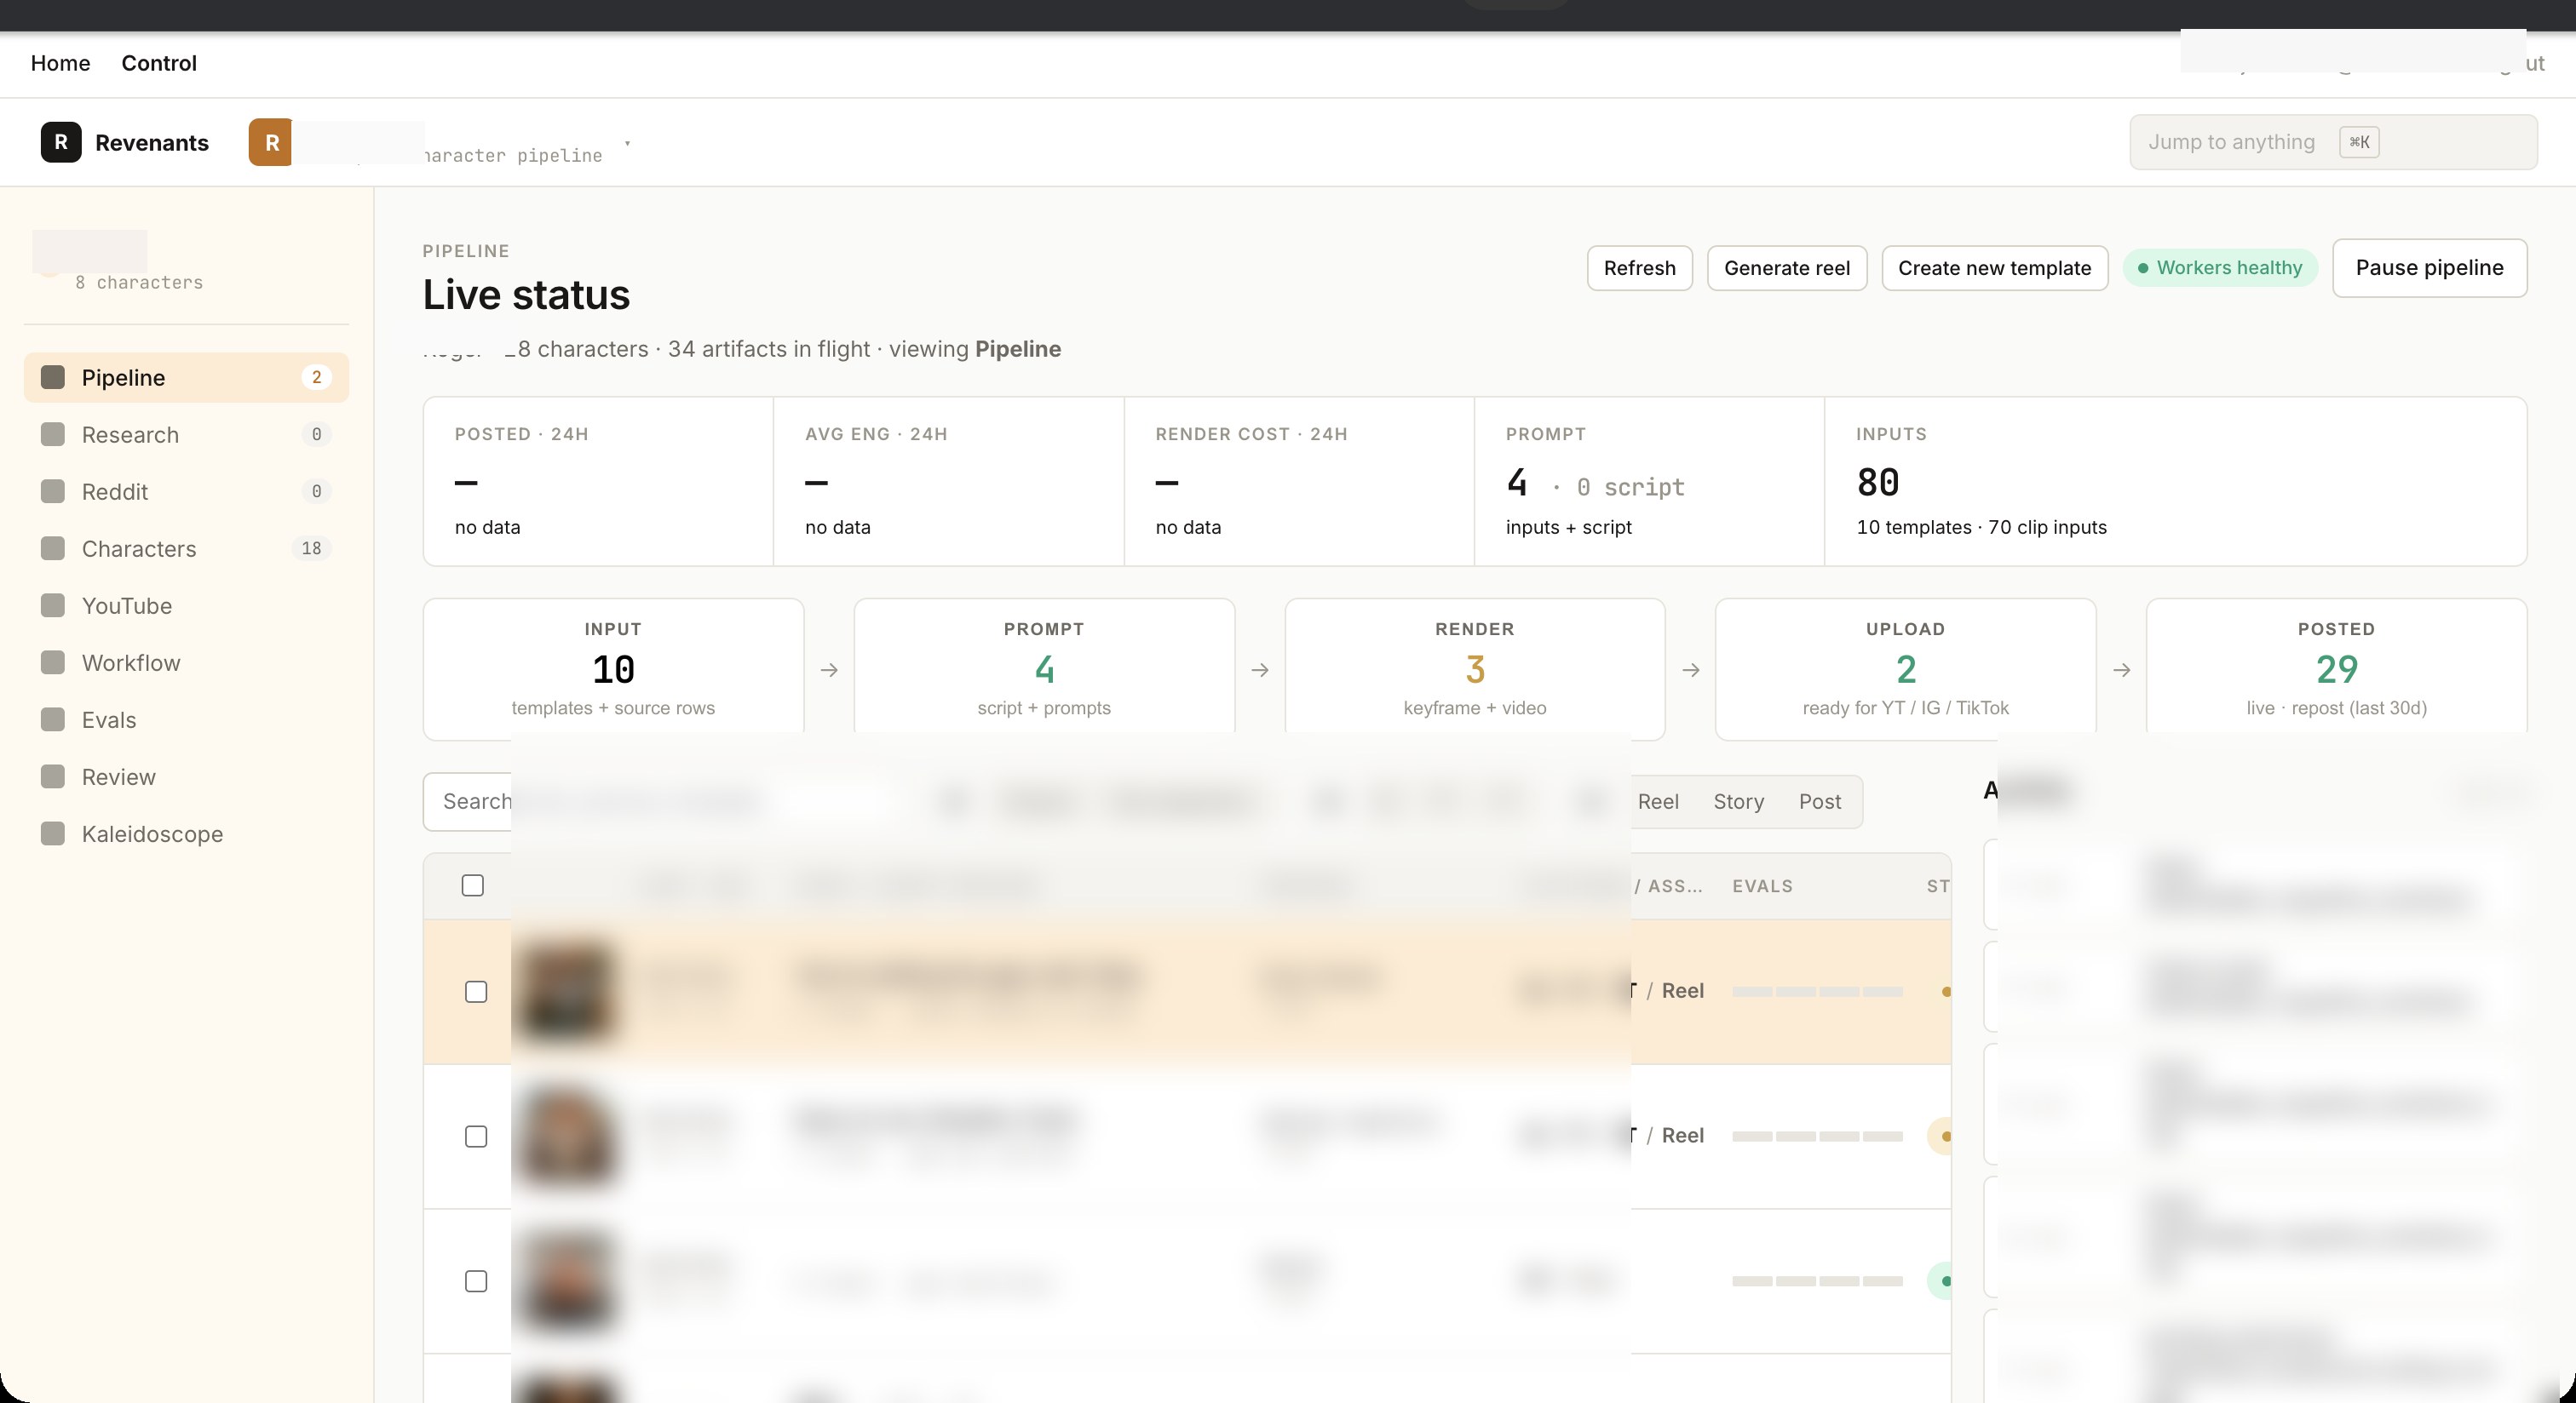Select the UPLOAD stage card
2576x1403 pixels.
[1905, 668]
